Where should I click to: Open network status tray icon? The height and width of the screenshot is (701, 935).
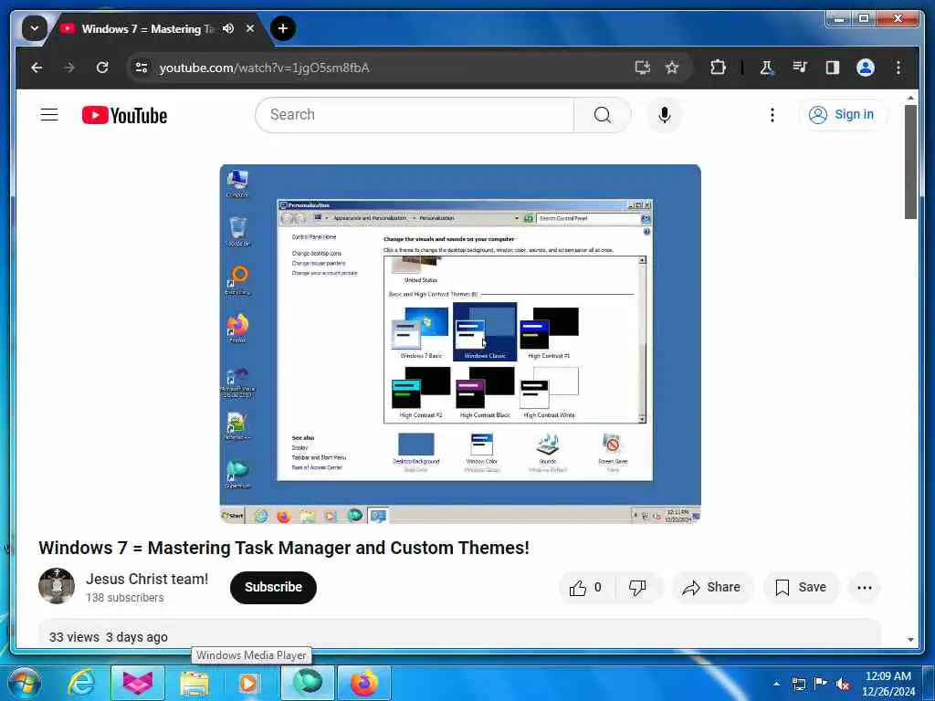click(798, 684)
